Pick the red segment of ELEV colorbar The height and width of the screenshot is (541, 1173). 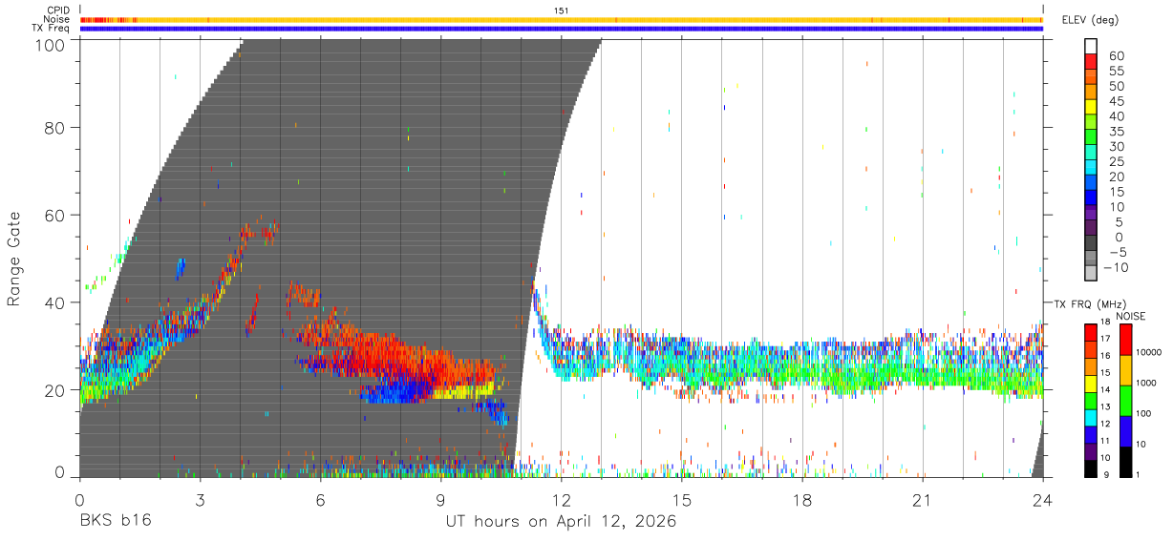pyautogui.click(x=1091, y=62)
